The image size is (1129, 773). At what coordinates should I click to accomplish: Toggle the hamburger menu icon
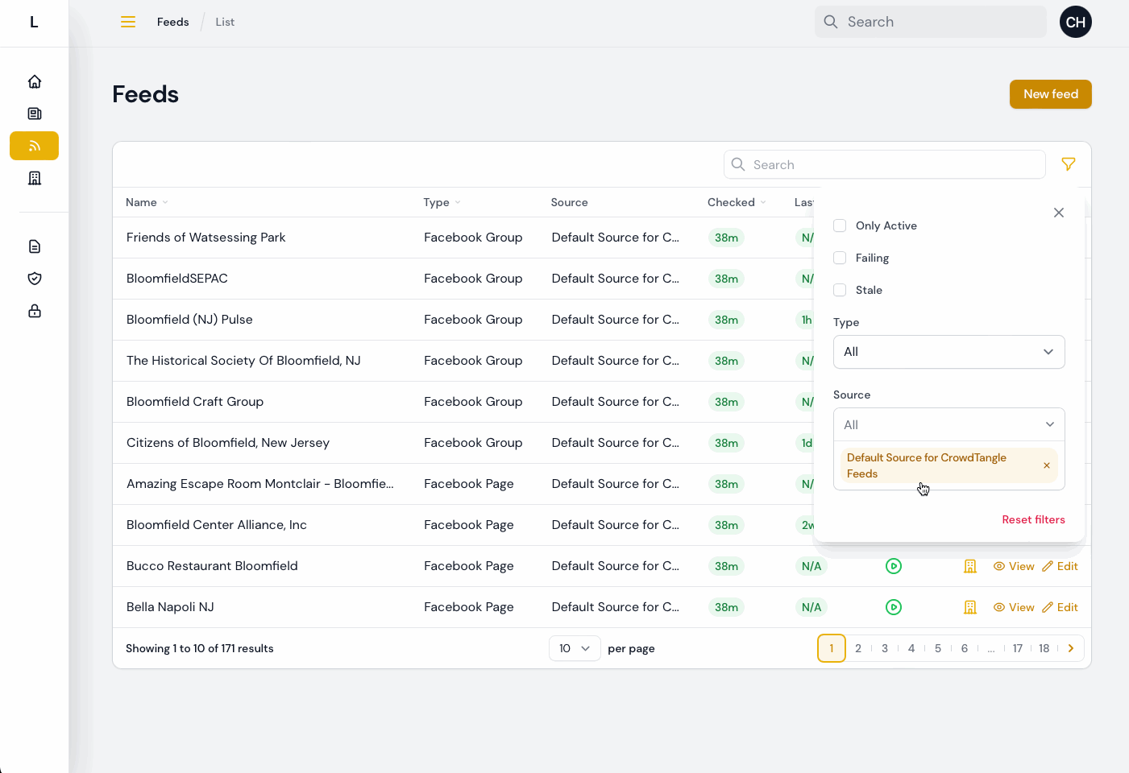click(x=128, y=22)
